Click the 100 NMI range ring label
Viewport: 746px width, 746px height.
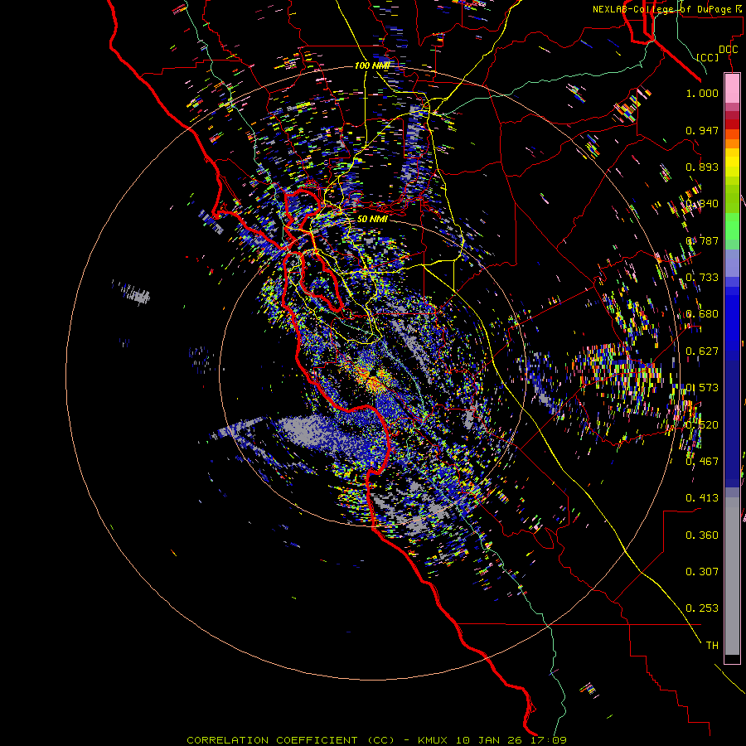[x=372, y=65]
